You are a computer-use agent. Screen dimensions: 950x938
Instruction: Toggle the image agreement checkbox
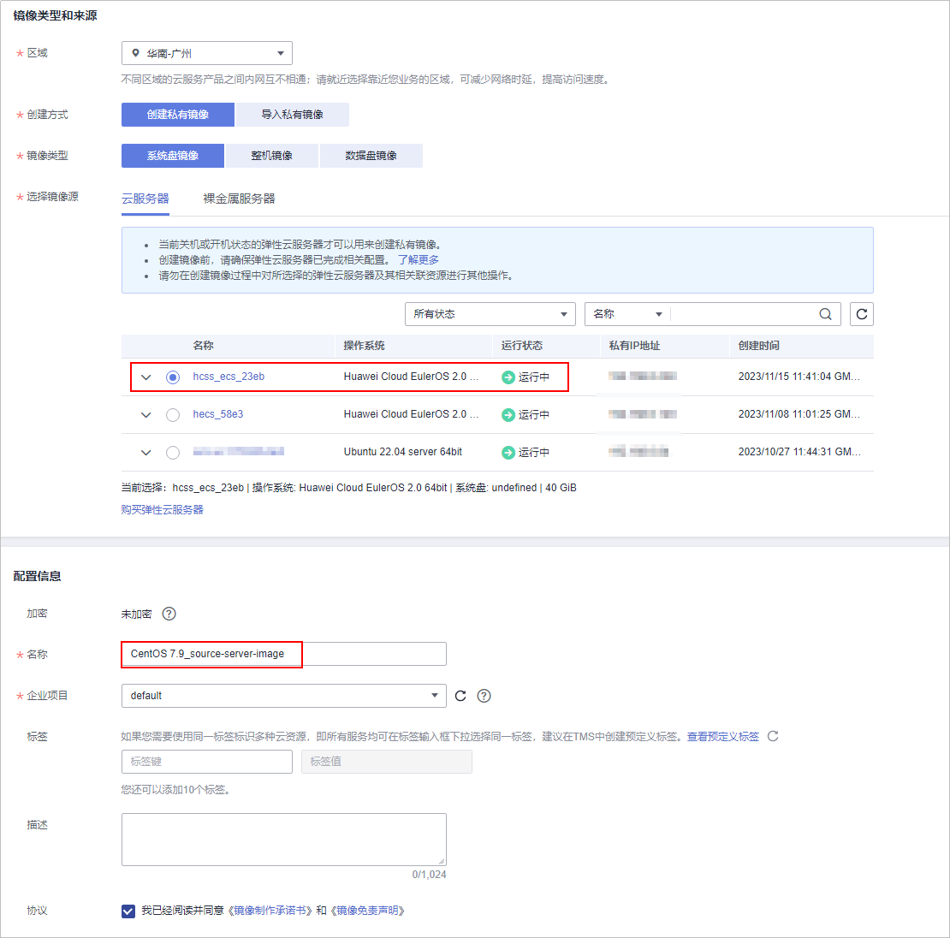point(128,911)
